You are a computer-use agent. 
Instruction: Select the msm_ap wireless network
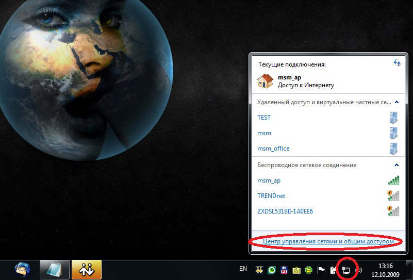point(328,180)
